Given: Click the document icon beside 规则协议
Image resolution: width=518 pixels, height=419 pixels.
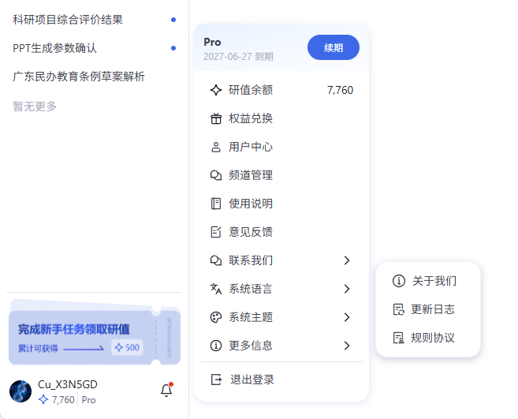Looking at the screenshot, I should [398, 338].
